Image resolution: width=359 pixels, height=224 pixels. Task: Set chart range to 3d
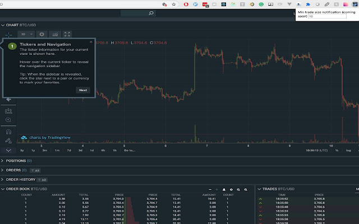tap(80, 151)
